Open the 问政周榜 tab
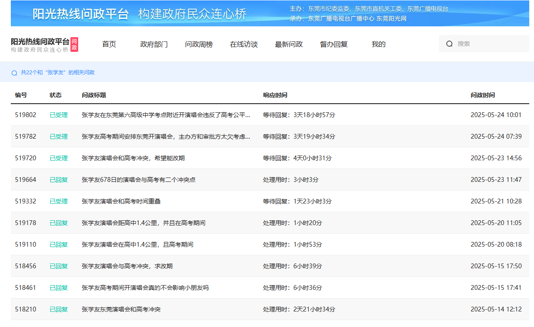The image size is (534, 327). coord(199,44)
